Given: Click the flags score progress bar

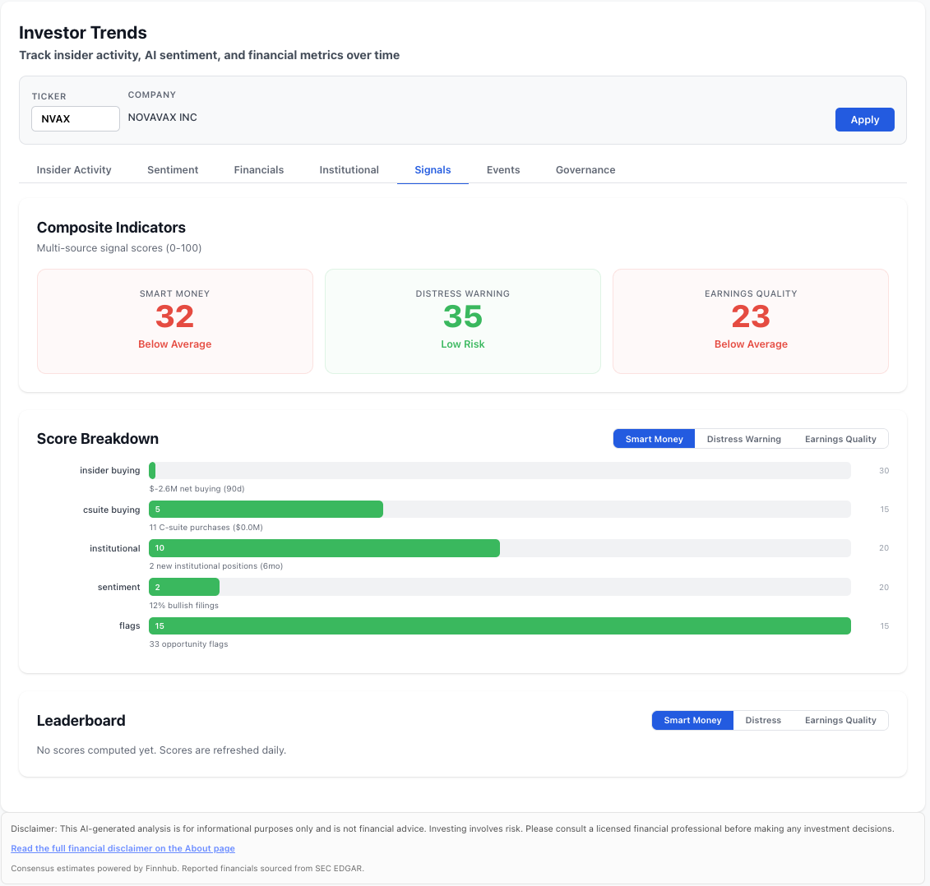Looking at the screenshot, I should (499, 626).
